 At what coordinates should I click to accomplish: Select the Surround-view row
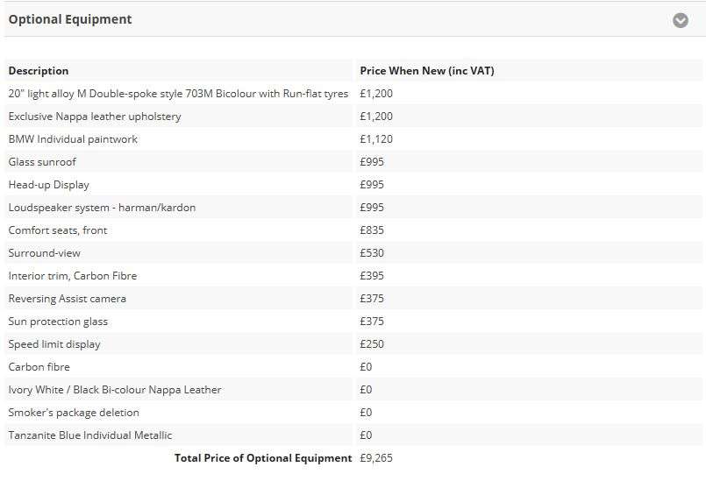[353, 253]
